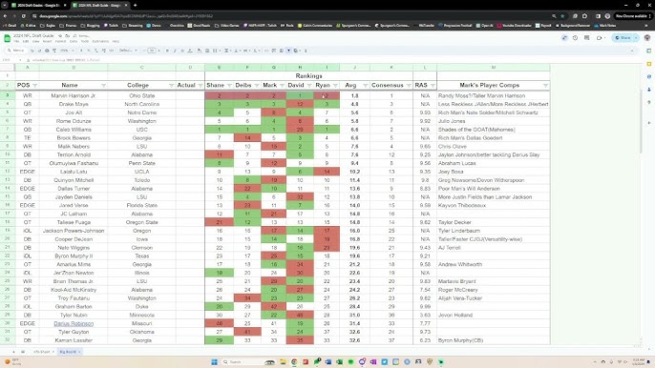Screen dimensions: 655x368
Task: Open Mark's Player Comps filter dropdown
Action: (545, 86)
